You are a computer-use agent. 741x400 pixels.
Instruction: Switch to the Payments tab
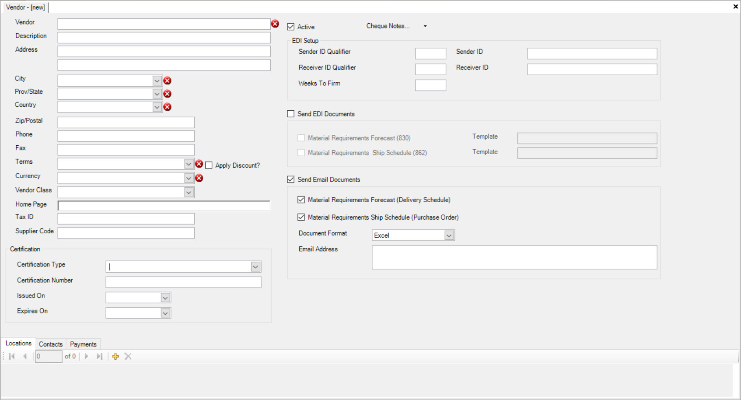83,344
